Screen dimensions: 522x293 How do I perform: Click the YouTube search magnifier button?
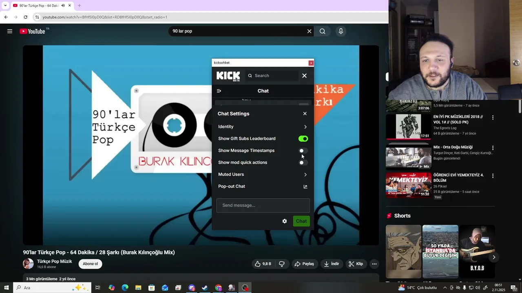pyautogui.click(x=323, y=31)
